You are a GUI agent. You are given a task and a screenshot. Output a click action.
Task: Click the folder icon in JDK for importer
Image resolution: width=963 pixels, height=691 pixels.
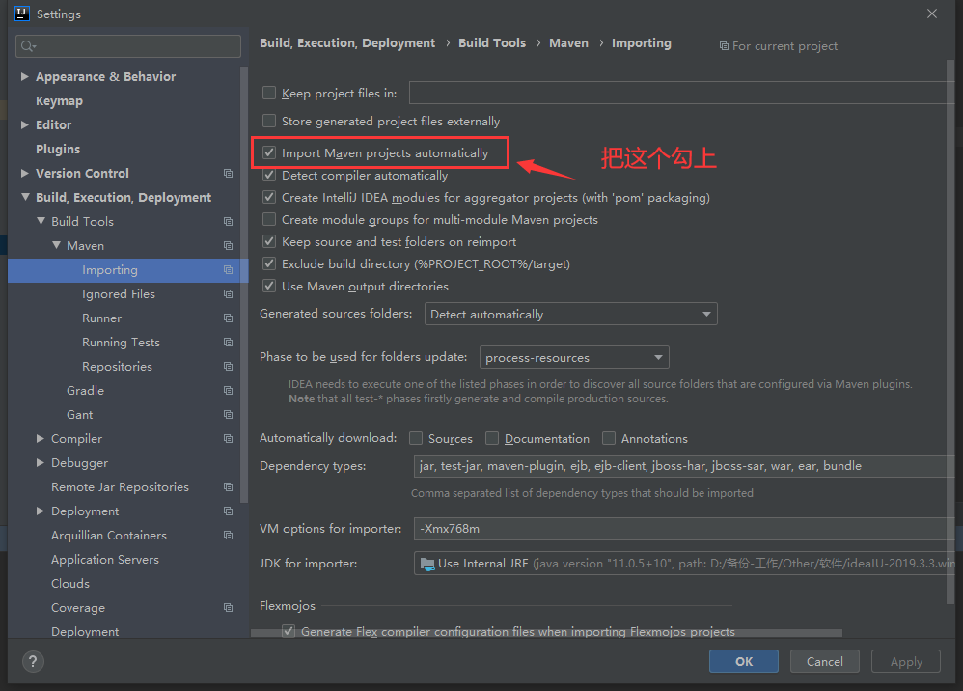coord(426,563)
